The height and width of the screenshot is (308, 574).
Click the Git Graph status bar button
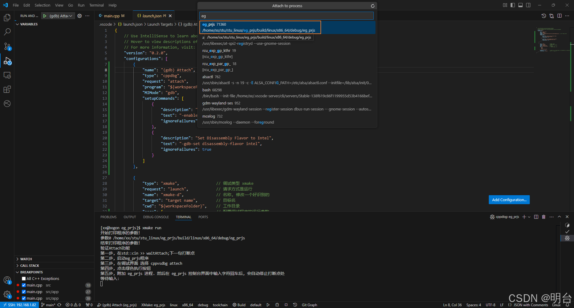(x=309, y=305)
